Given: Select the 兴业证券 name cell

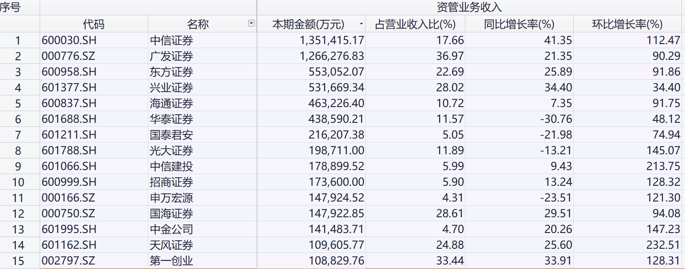Looking at the screenshot, I should [202, 88].
